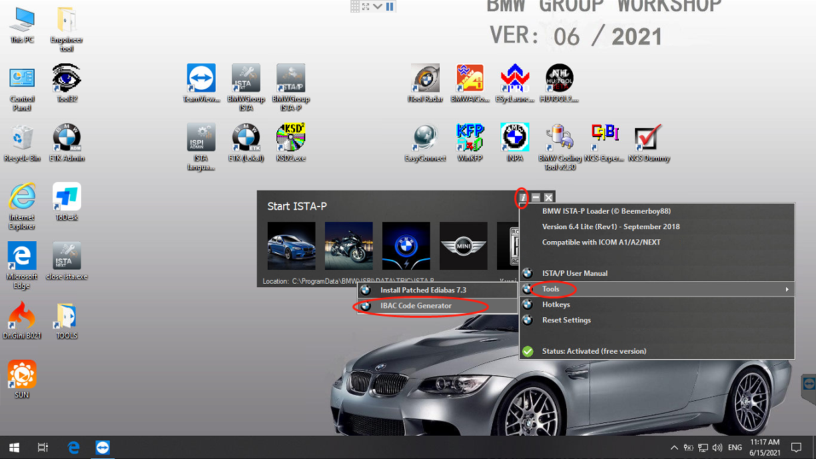Launch SUN desktop app
This screenshot has width=816, height=459.
click(x=22, y=379)
